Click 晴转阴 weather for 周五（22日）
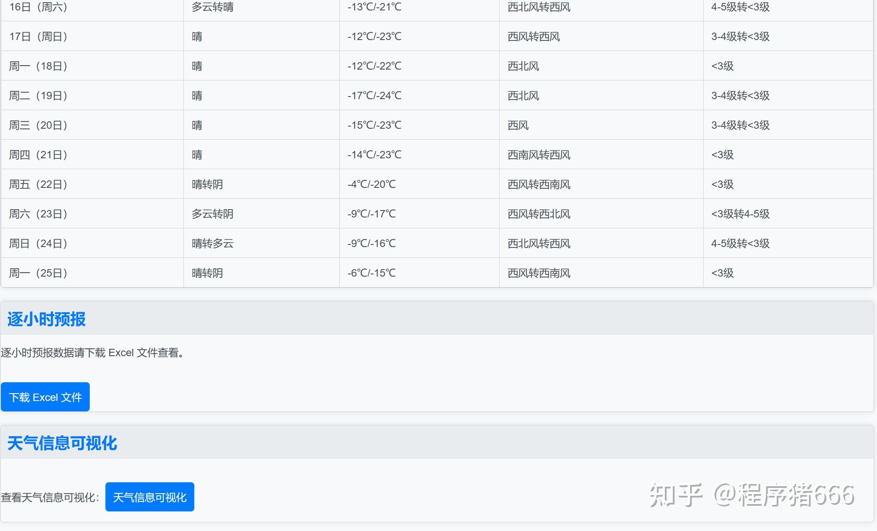 click(207, 184)
